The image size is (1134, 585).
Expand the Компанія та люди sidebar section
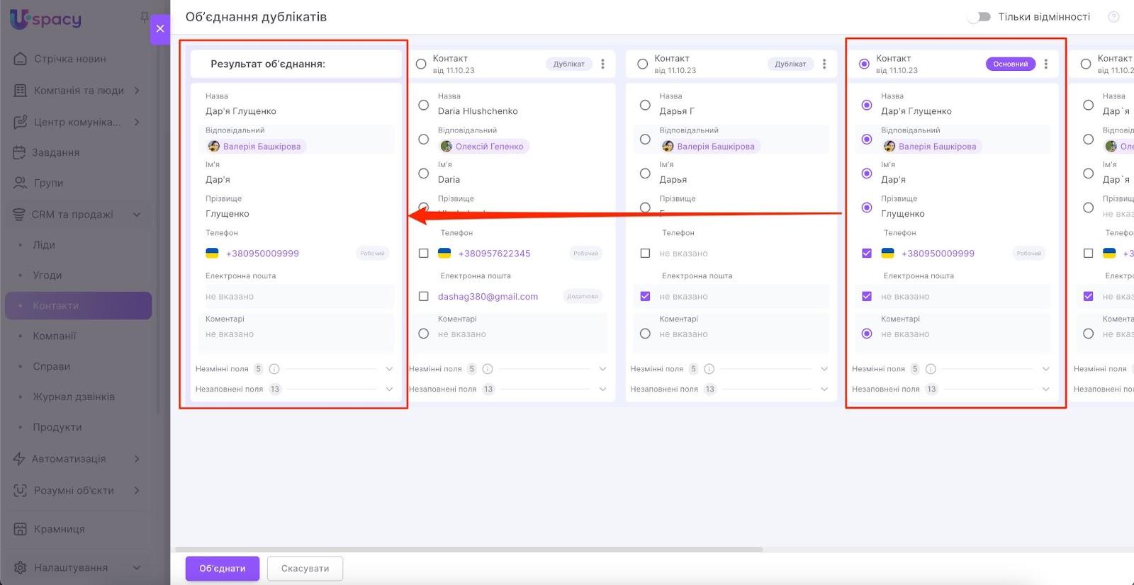point(137,91)
